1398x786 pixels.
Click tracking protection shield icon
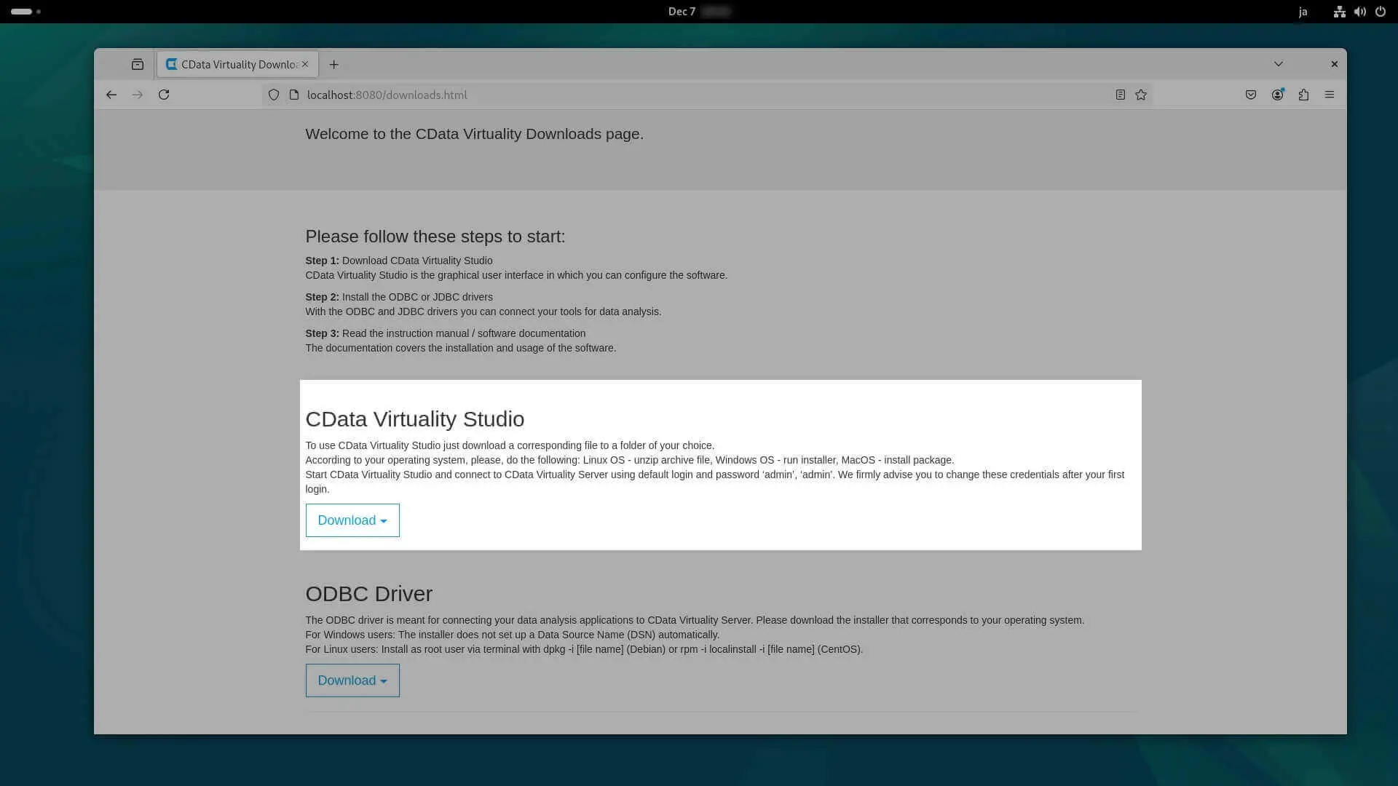pos(274,95)
